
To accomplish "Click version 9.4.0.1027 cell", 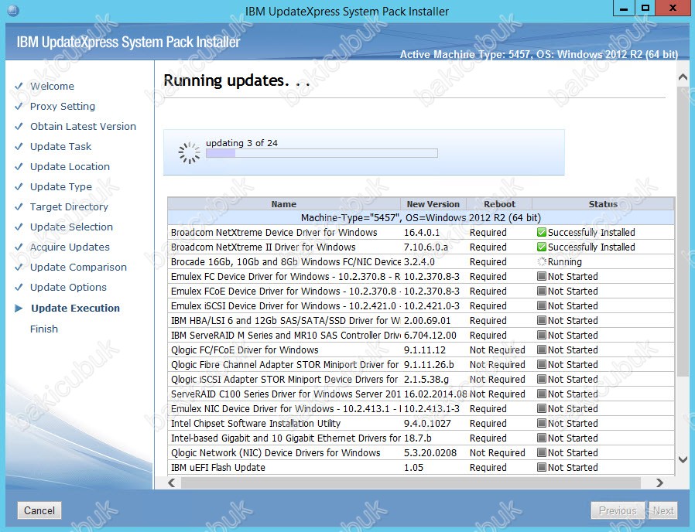I will (x=427, y=423).
